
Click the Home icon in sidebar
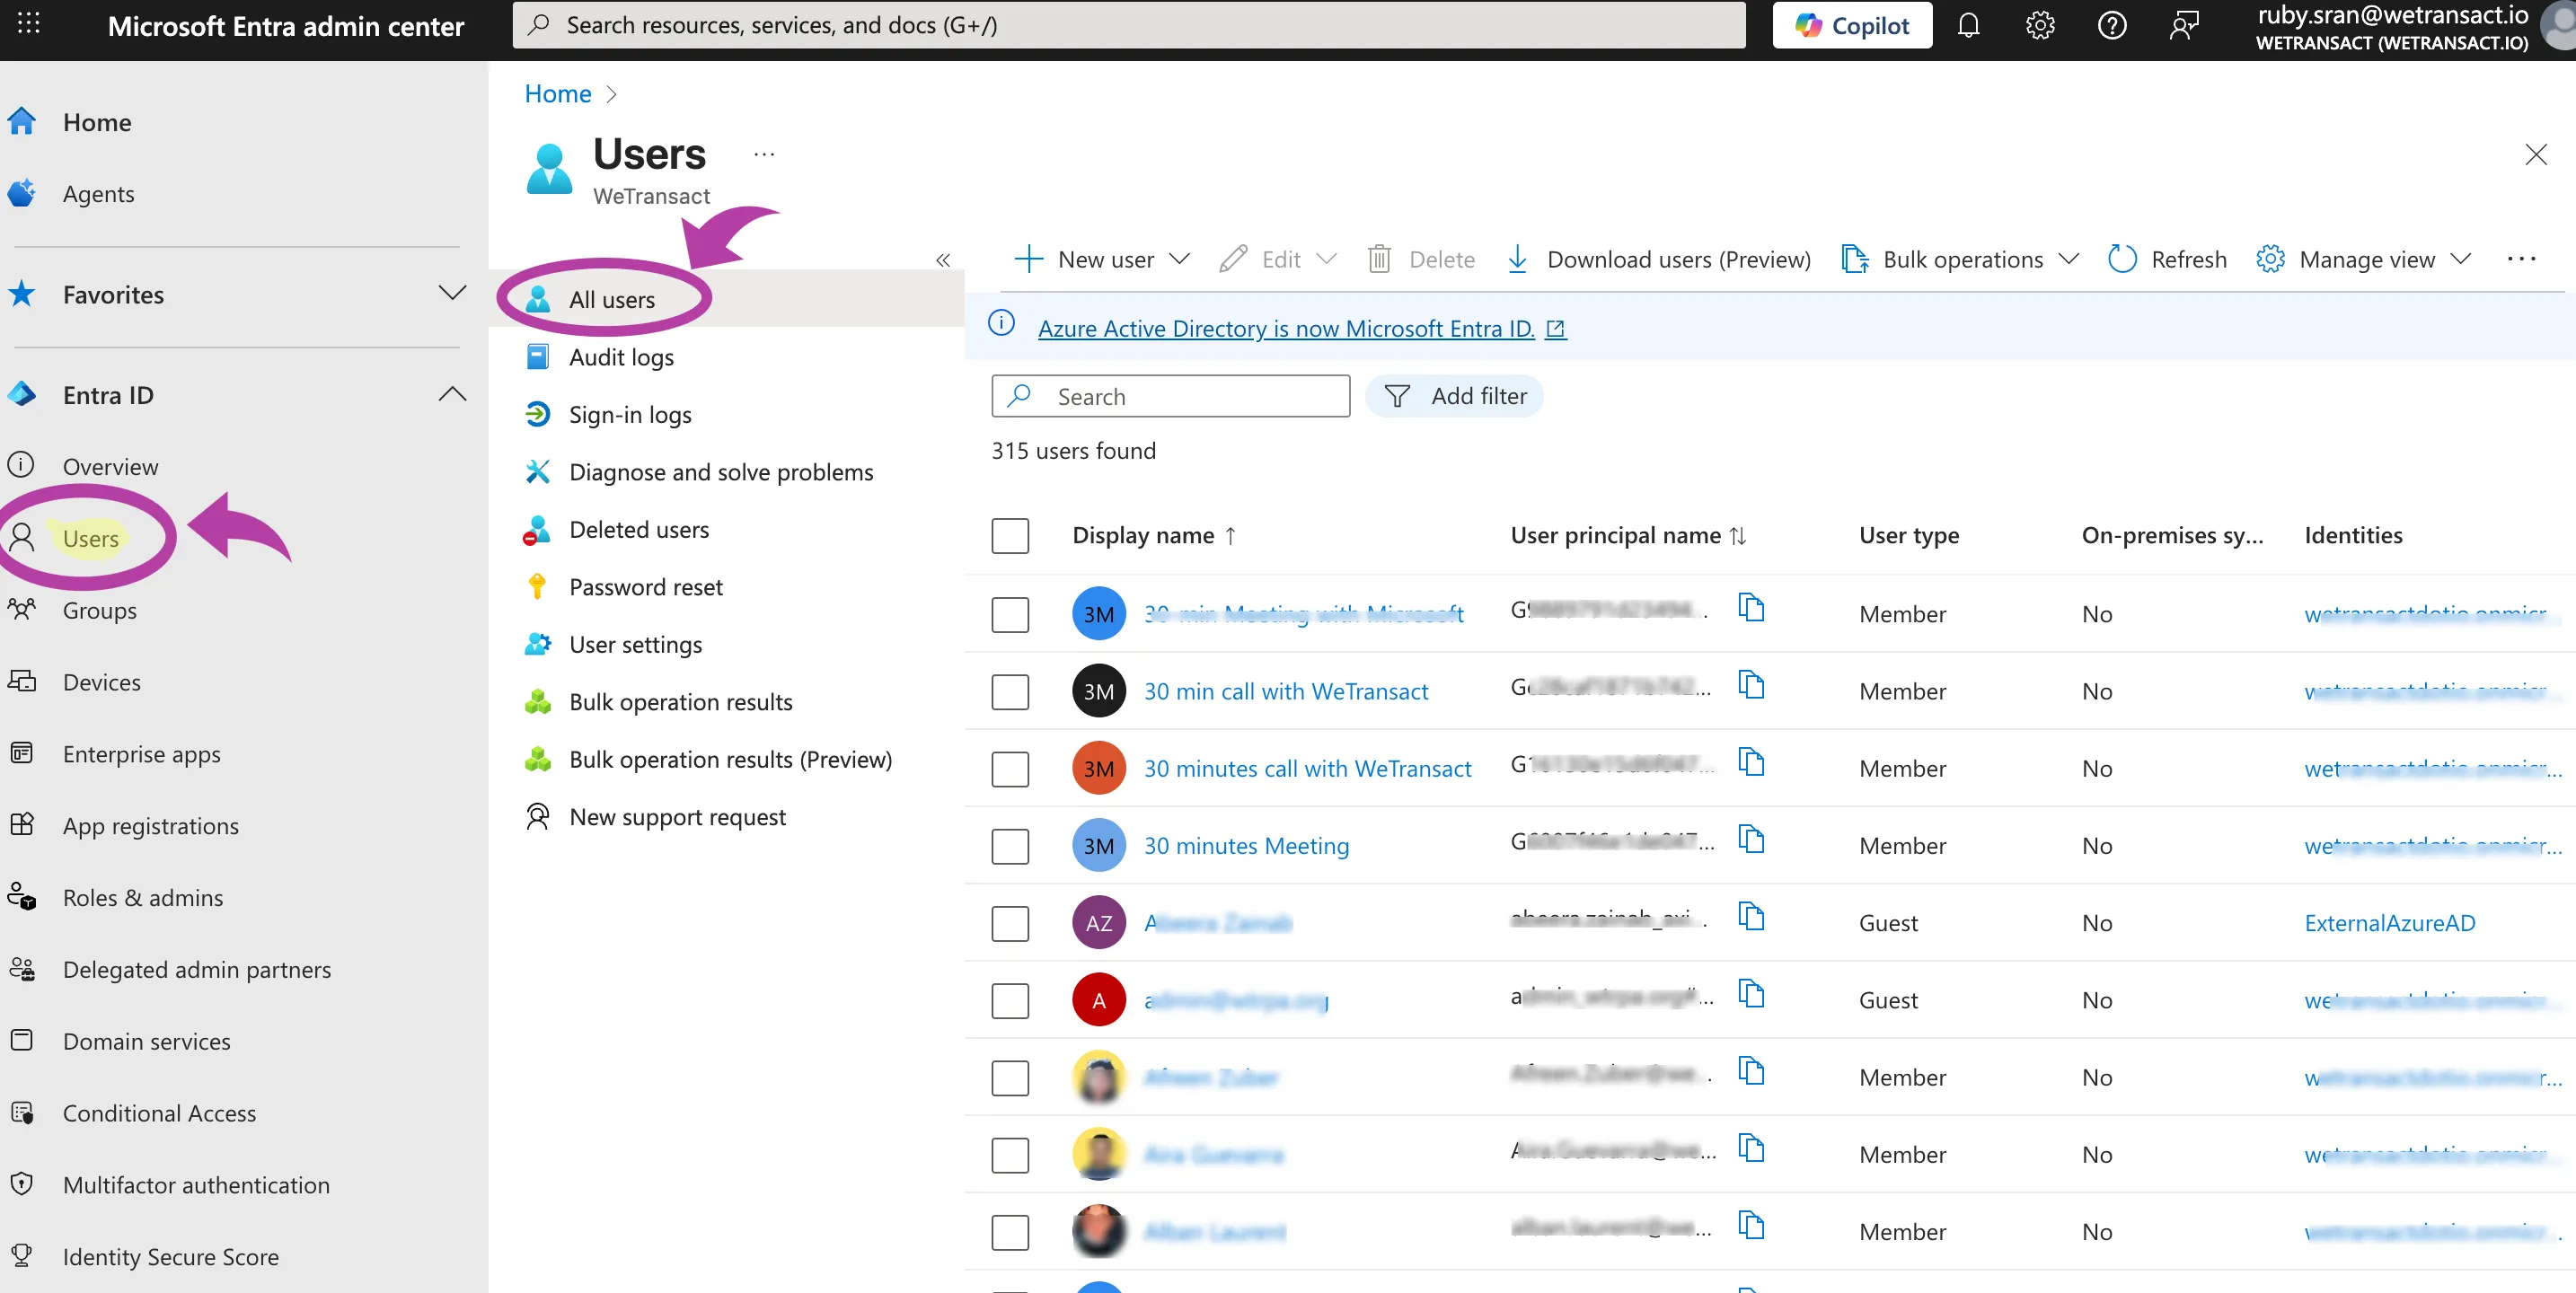tap(22, 122)
